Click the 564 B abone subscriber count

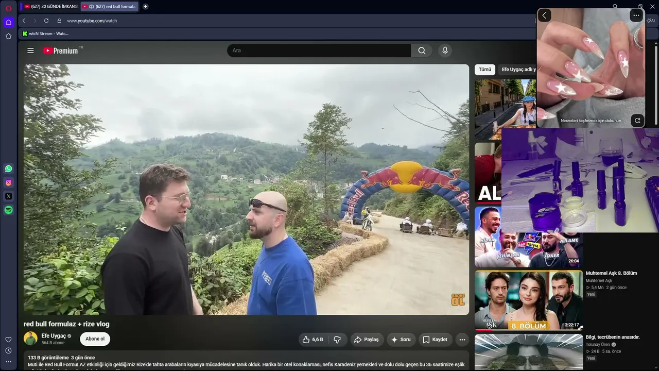53,343
